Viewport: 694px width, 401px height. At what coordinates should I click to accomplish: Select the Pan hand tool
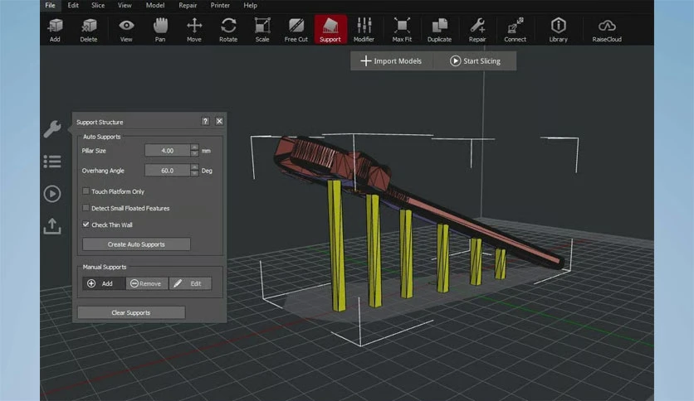click(x=160, y=30)
